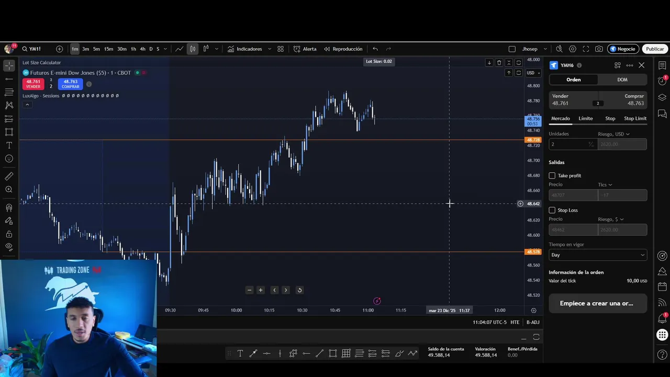Open the quick search icon
Screen dimensions: 670x377
tap(559, 49)
